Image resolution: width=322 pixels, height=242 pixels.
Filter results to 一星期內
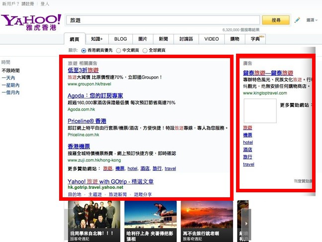point(10,85)
